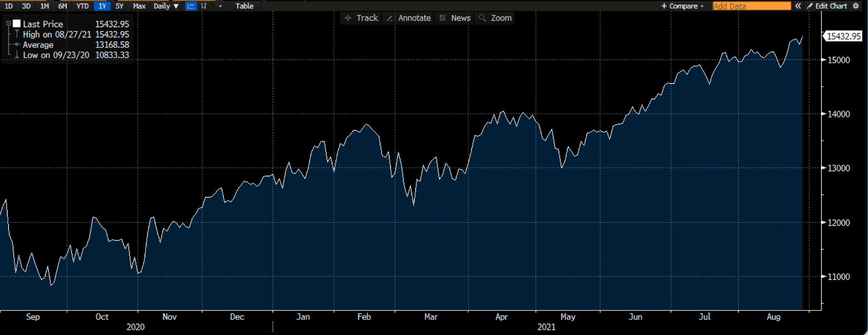Click the 10833.33 low value

[x=112, y=55]
